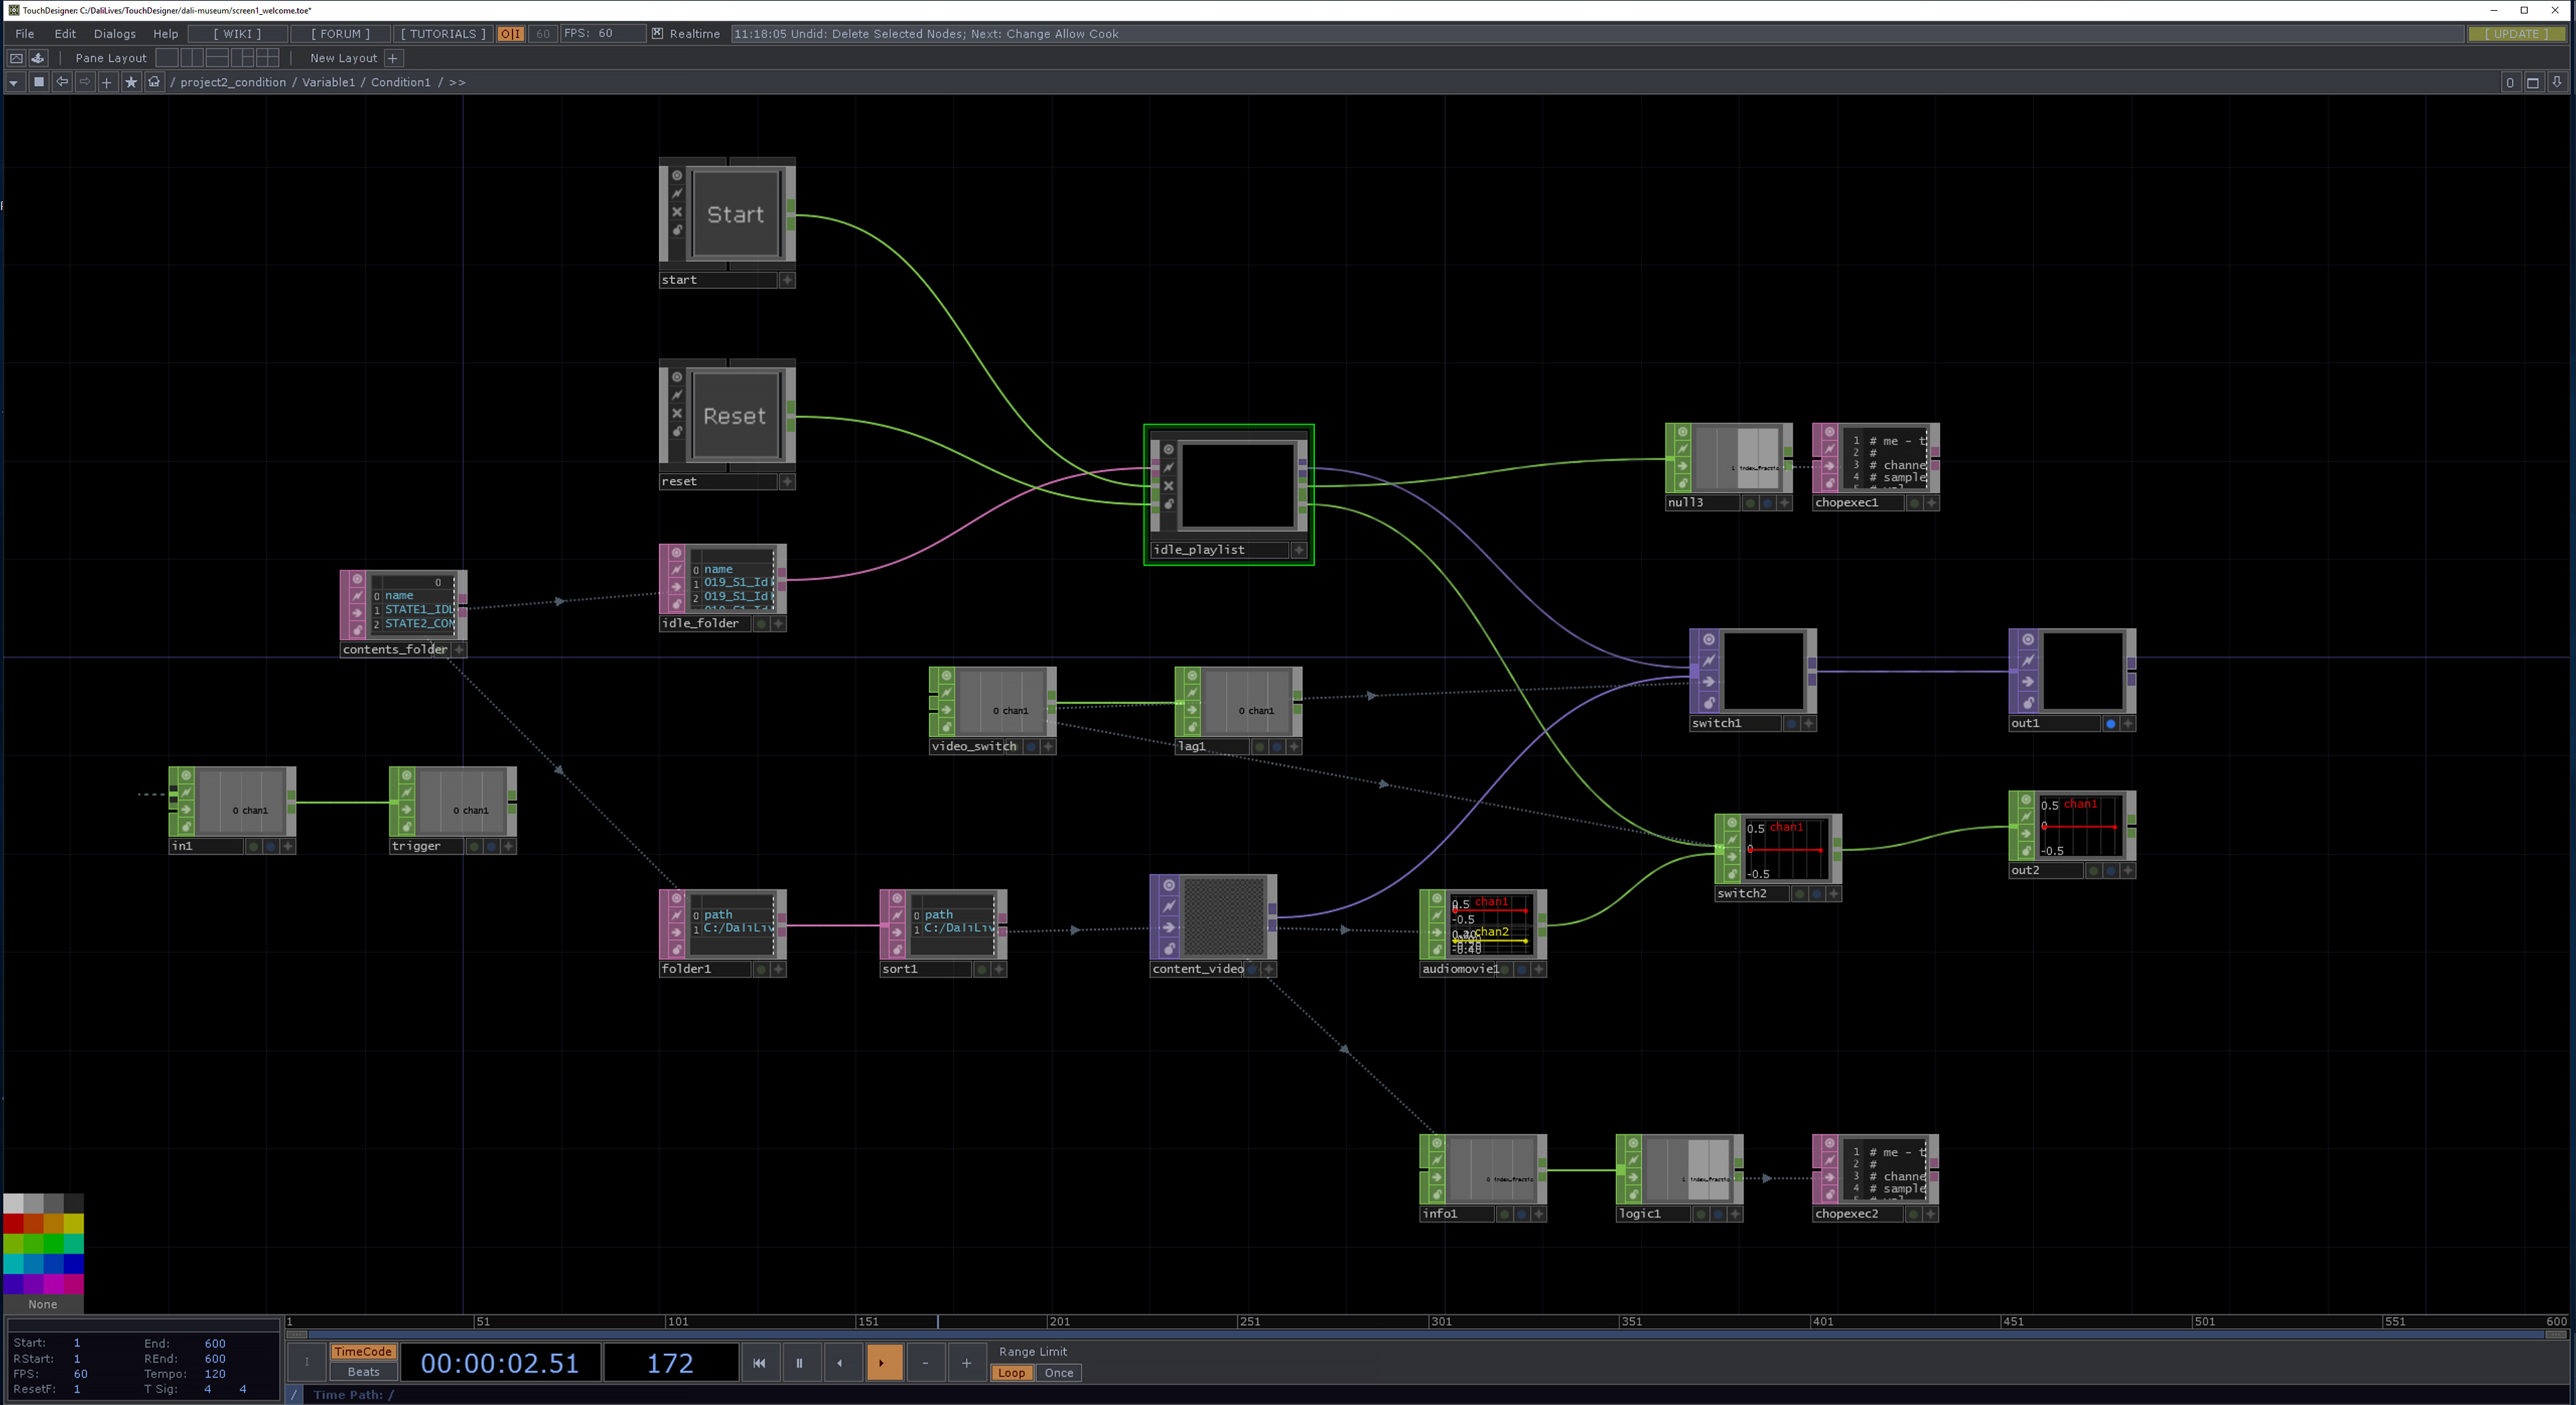Click the home network icon in path bar
The image size is (2576, 1405).
point(154,82)
